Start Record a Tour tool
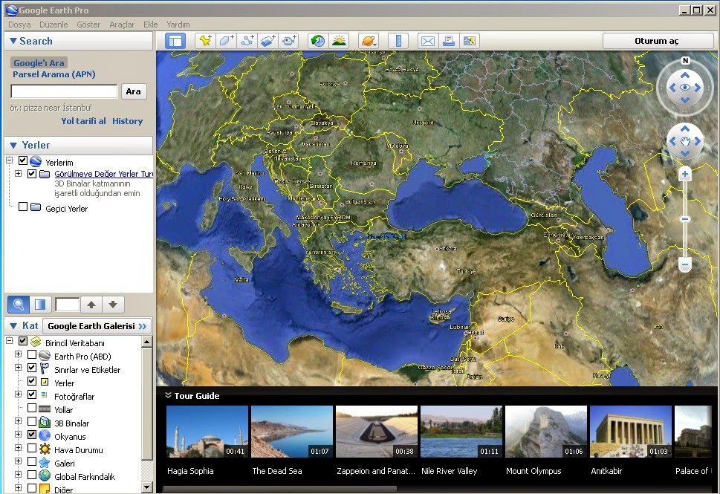The height and width of the screenshot is (494, 720). [289, 41]
